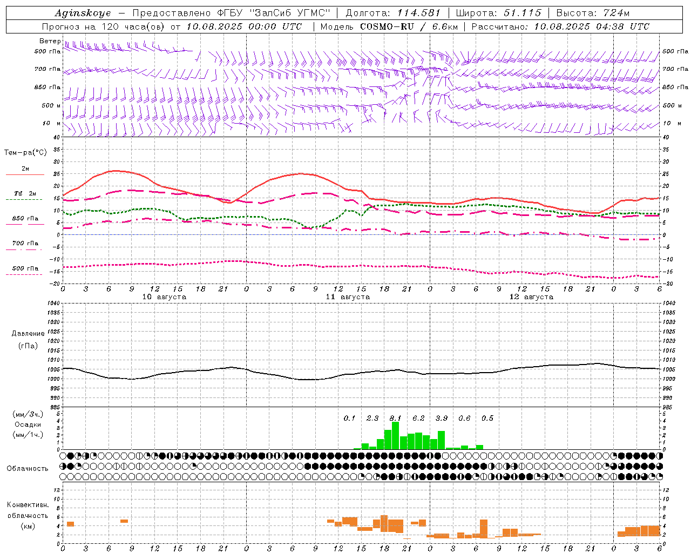
Task: Click the forecast start "10.08.2025 00:00 UTC"
Action: 244,26
